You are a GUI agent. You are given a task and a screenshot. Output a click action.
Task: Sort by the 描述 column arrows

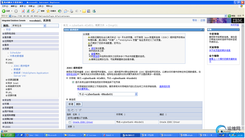(x=166, y=114)
